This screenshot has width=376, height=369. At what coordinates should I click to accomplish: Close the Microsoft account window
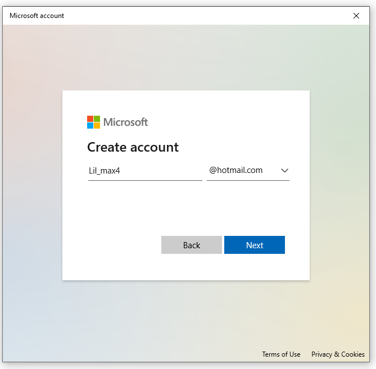356,16
